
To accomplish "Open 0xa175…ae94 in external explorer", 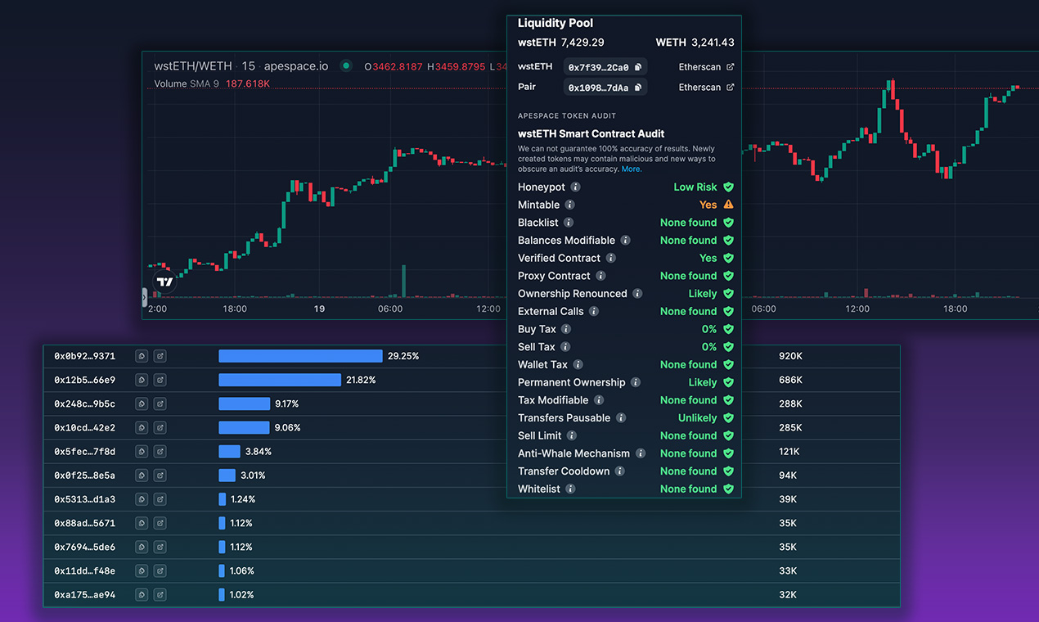I will pos(160,594).
